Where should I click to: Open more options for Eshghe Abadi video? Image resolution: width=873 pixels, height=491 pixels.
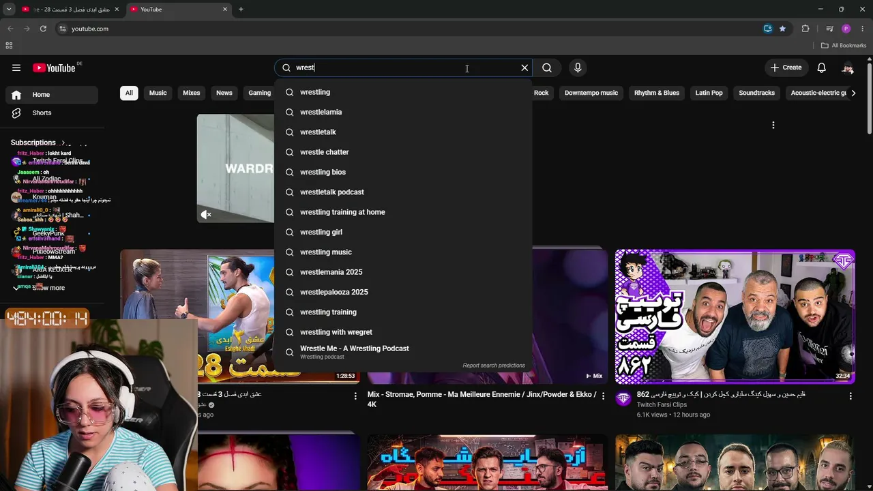[x=355, y=396]
